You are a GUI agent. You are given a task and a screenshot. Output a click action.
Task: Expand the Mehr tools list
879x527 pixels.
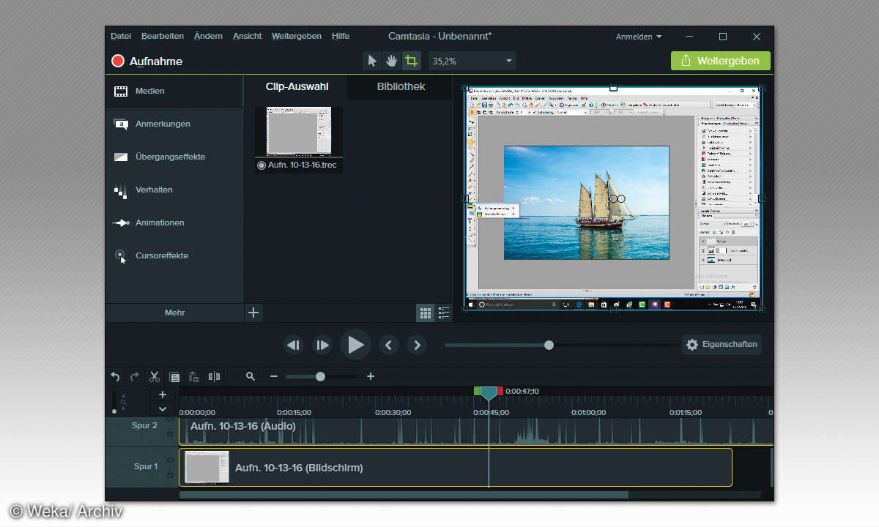pyautogui.click(x=174, y=313)
